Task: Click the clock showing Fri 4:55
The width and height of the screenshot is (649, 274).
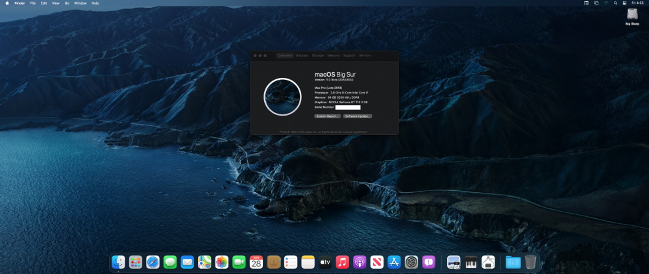Action: (x=638, y=3)
